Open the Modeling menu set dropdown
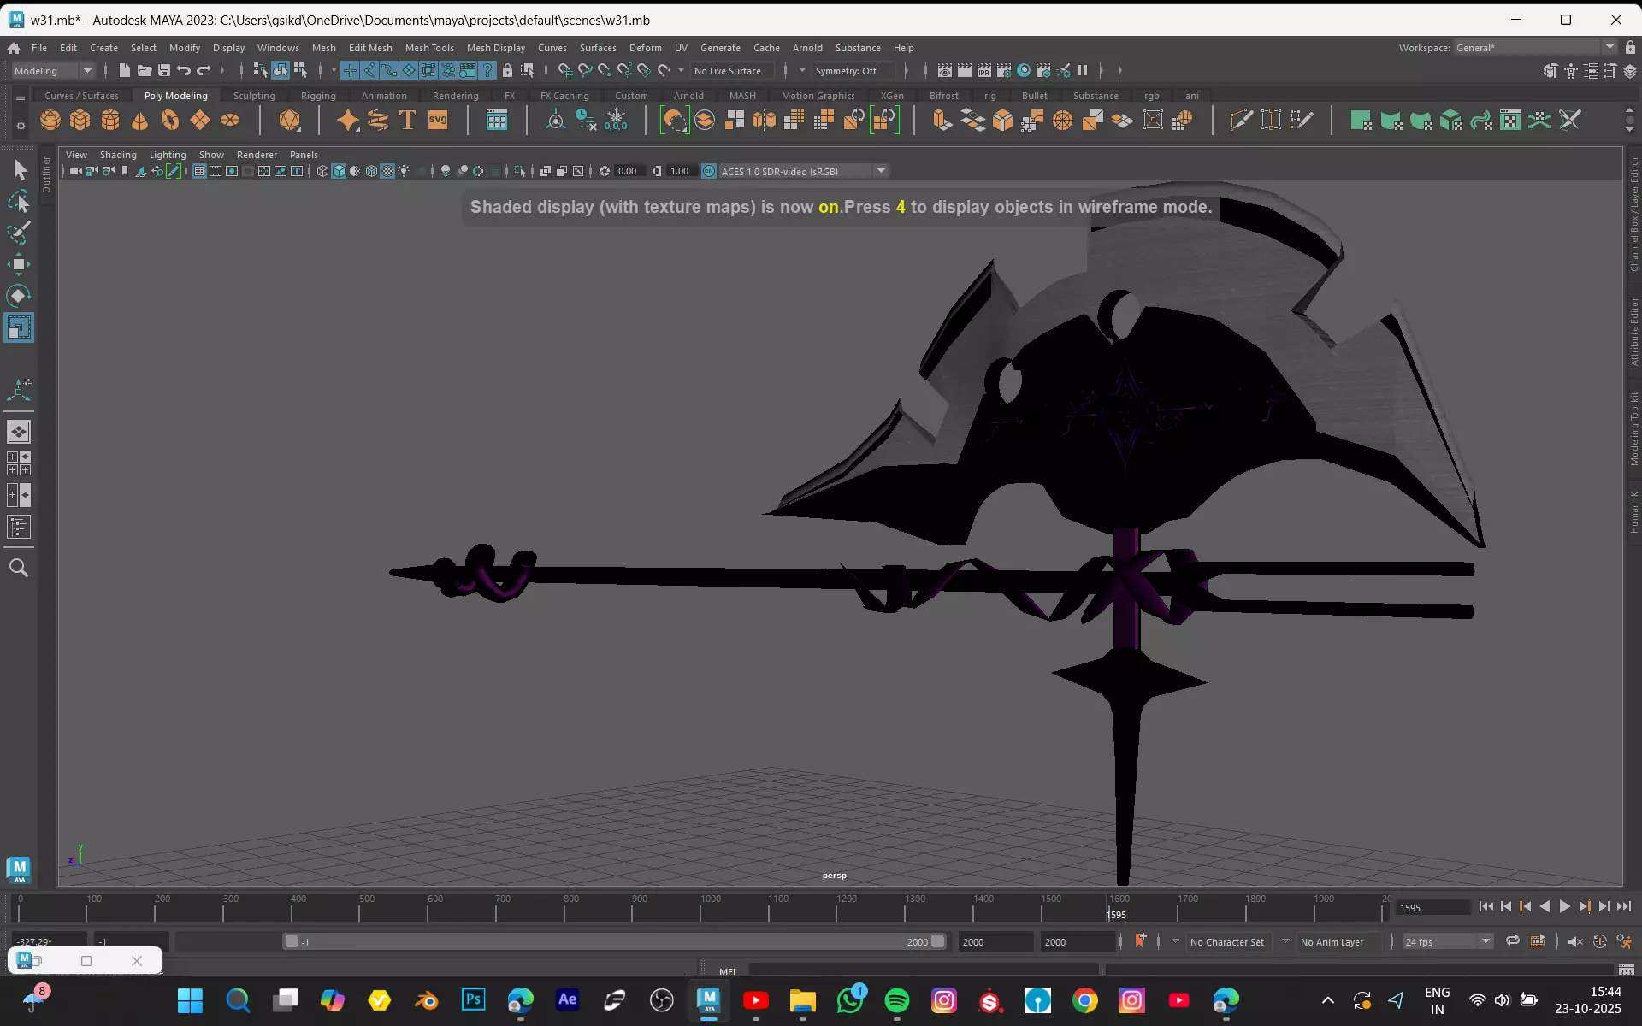This screenshot has height=1026, width=1642. click(x=53, y=71)
